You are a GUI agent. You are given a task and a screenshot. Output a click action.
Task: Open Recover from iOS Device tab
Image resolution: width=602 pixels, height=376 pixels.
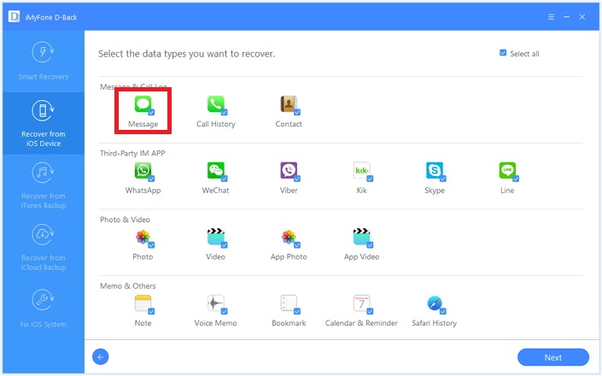point(44,123)
